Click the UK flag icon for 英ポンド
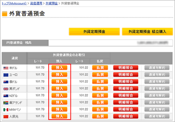 pos(6,88)
